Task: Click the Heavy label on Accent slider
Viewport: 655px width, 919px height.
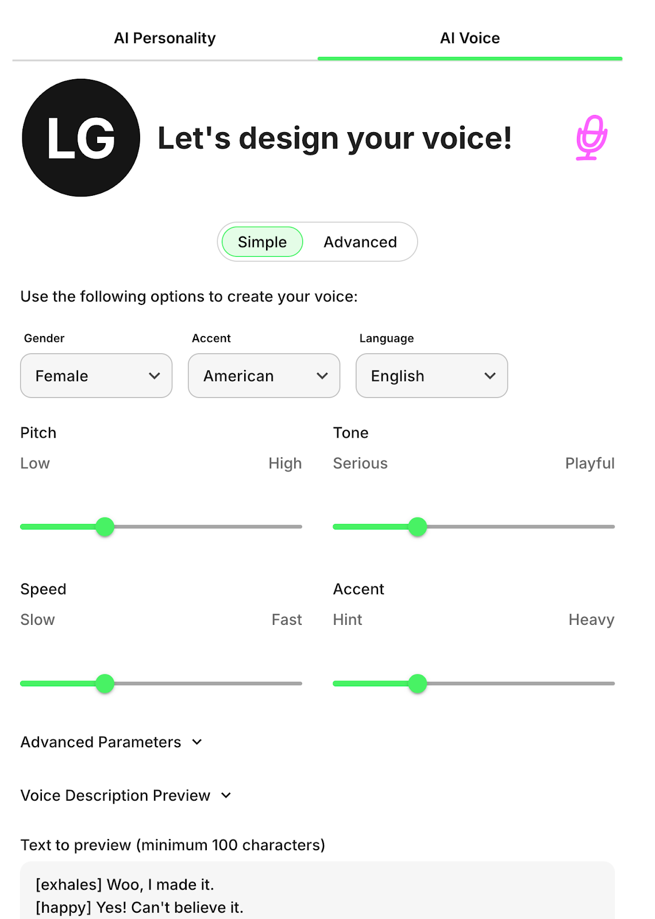Action: tap(592, 619)
